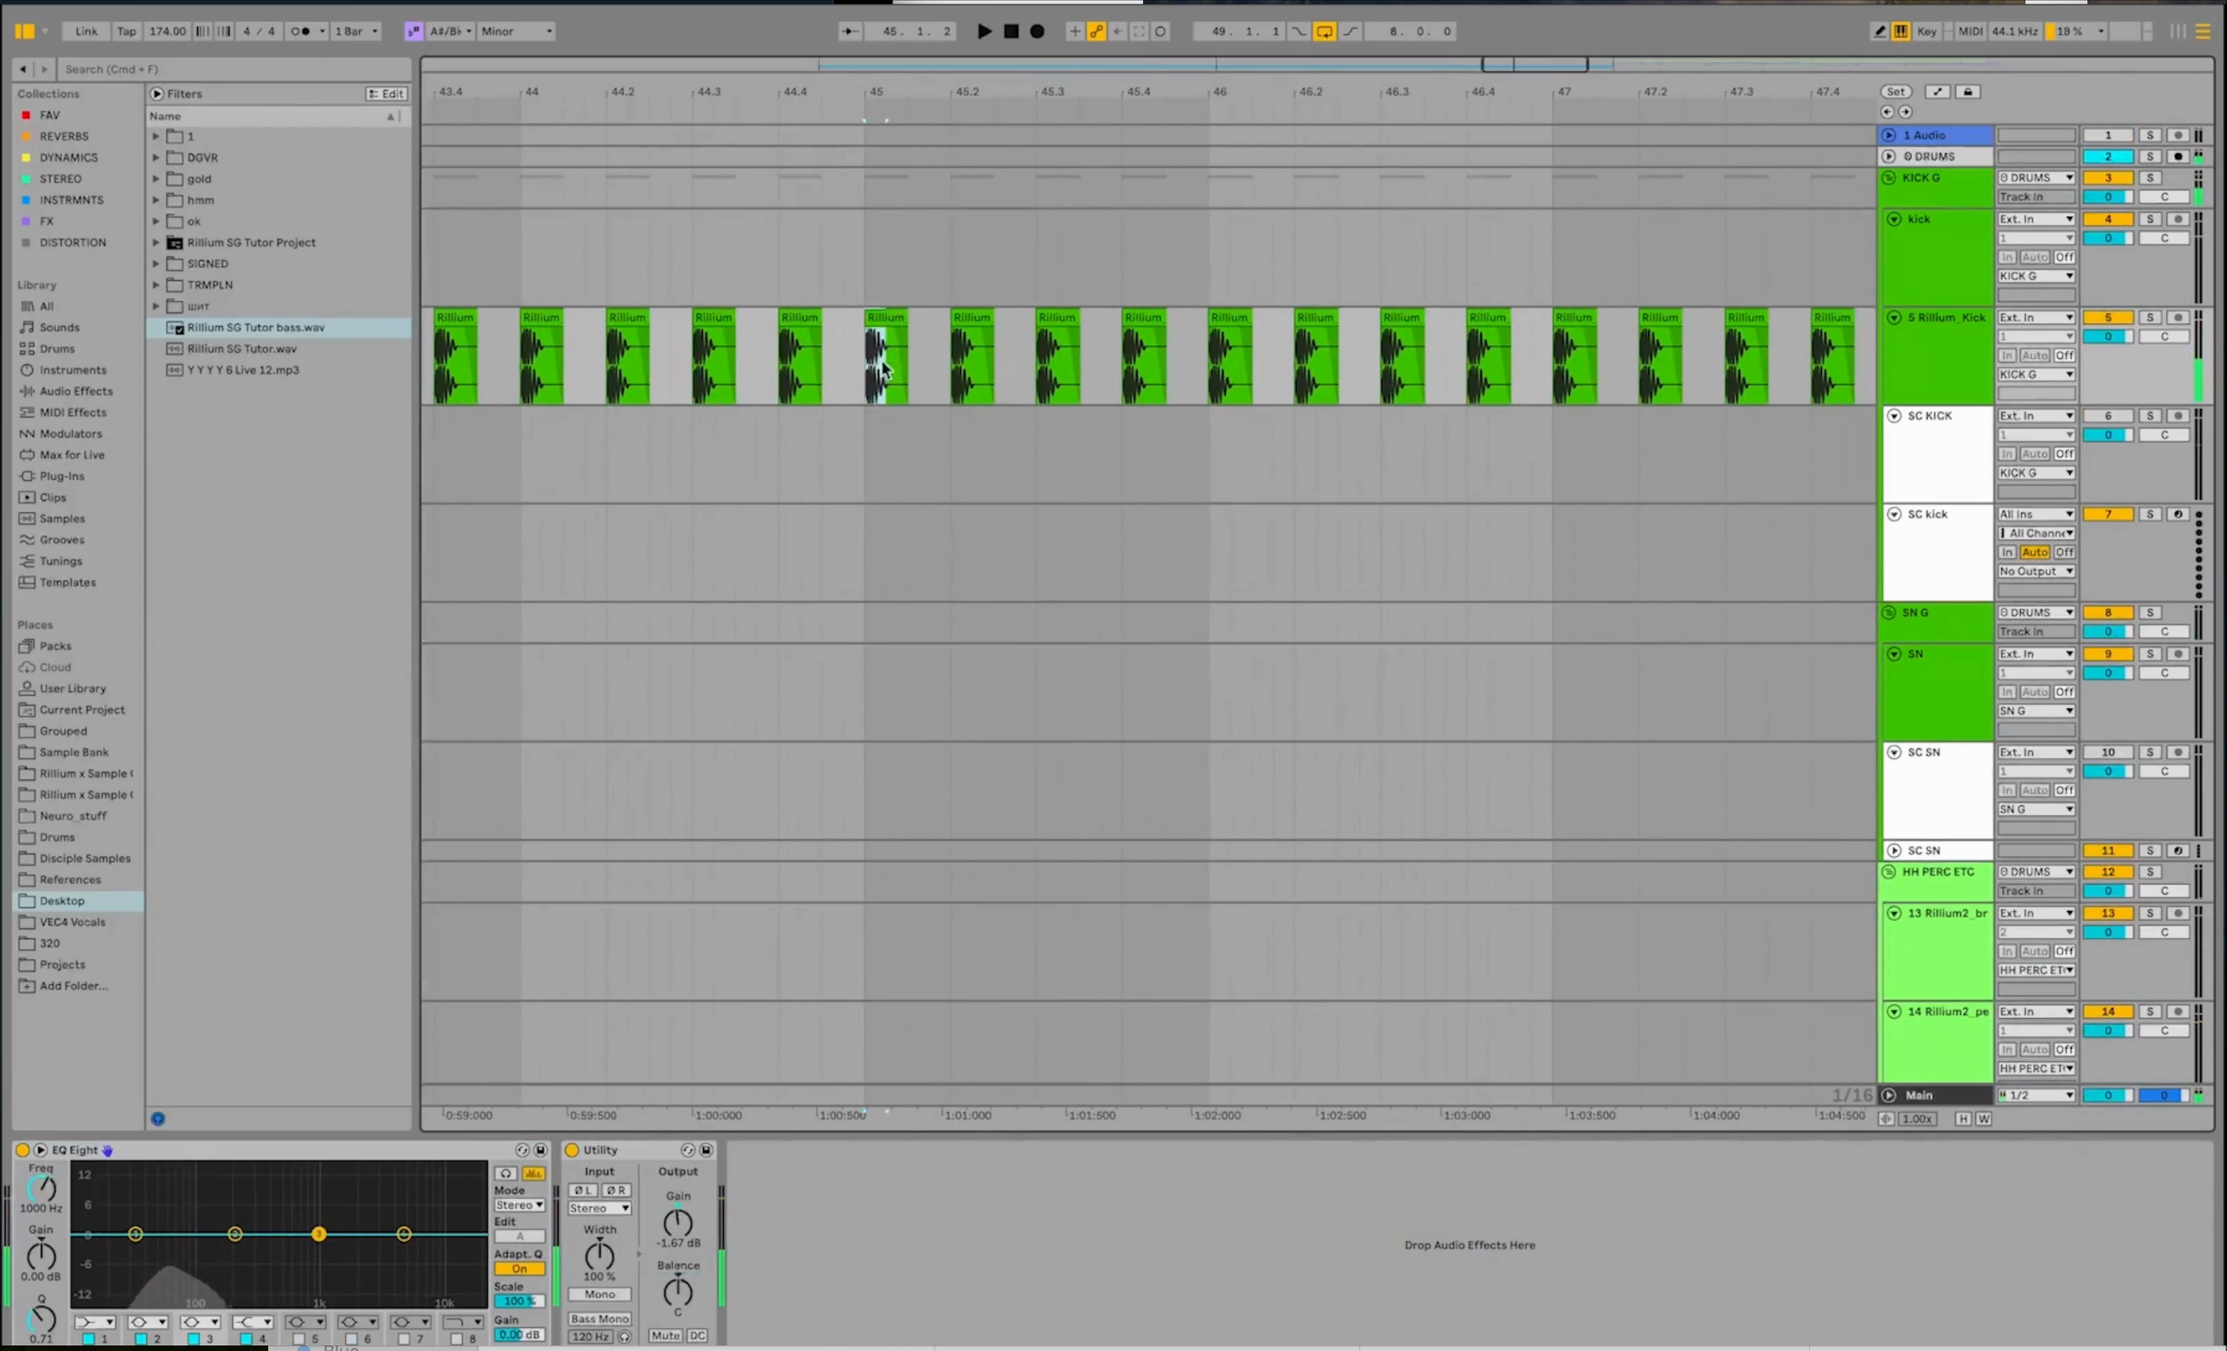Jump to previous locator arrow
The height and width of the screenshot is (1351, 2227).
click(1887, 112)
